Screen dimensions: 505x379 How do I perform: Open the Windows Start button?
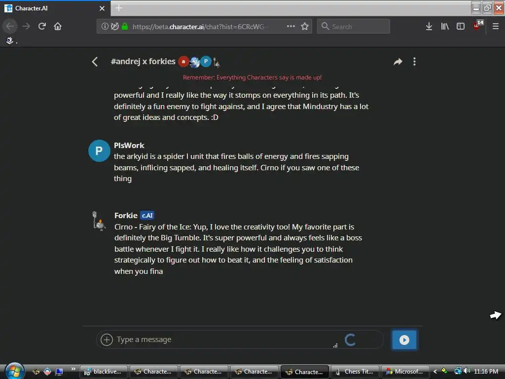(x=14, y=371)
